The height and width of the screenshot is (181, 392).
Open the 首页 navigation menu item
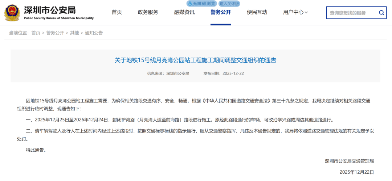117,12
